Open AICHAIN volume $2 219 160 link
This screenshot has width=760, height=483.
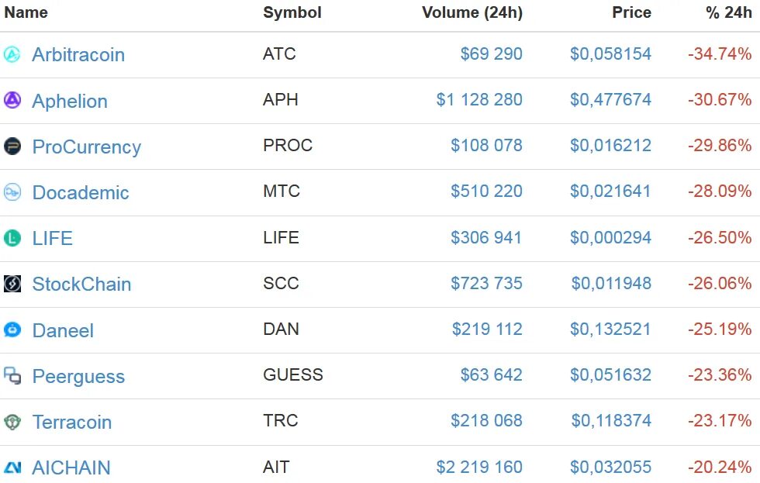479,467
